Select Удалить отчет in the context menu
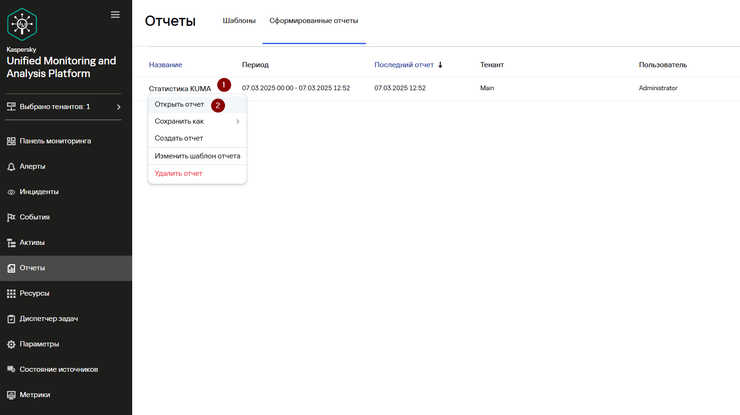The image size is (740, 415). [x=197, y=173]
